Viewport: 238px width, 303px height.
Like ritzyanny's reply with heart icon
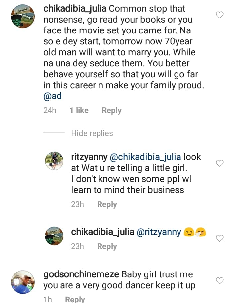220,163
